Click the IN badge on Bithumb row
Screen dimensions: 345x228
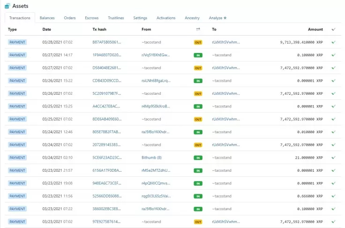pos(198,158)
